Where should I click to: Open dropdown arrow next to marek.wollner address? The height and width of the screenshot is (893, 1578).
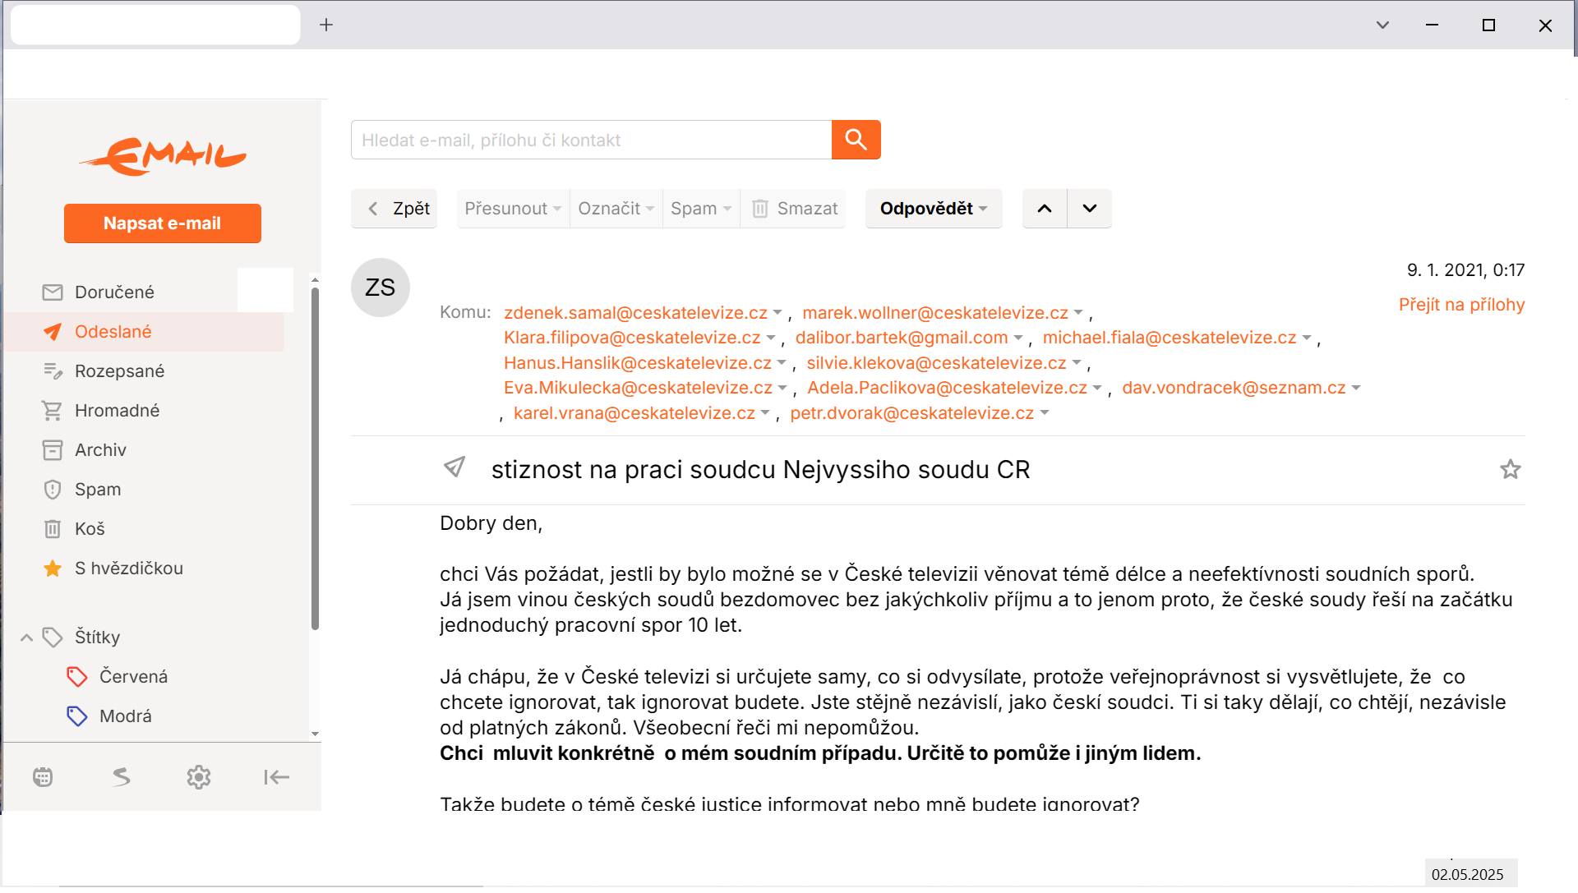click(1078, 313)
